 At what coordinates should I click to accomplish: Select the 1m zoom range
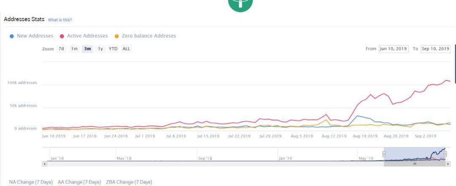74,49
